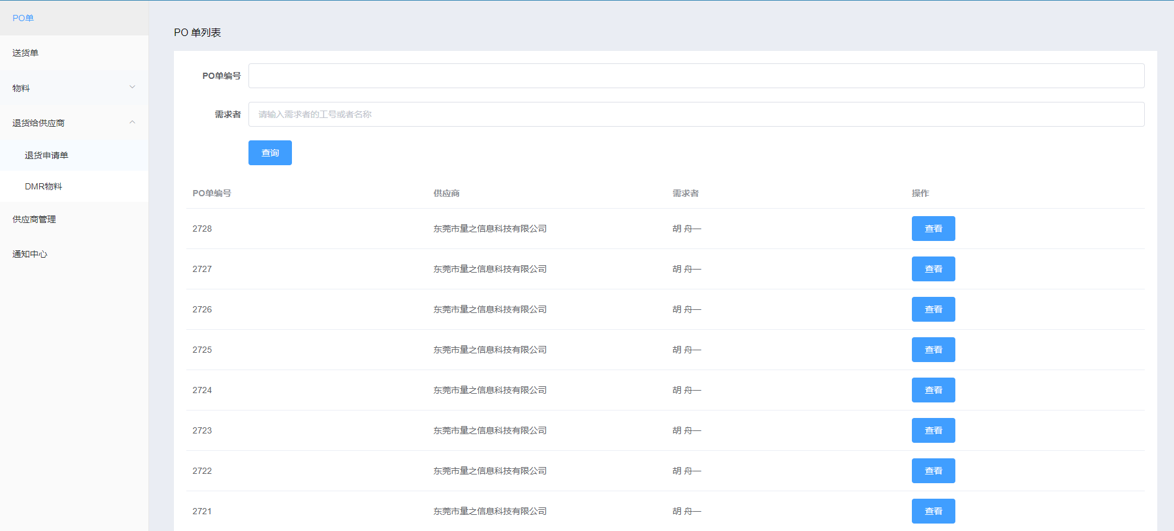Click 需求者 name in row 2721

point(687,511)
